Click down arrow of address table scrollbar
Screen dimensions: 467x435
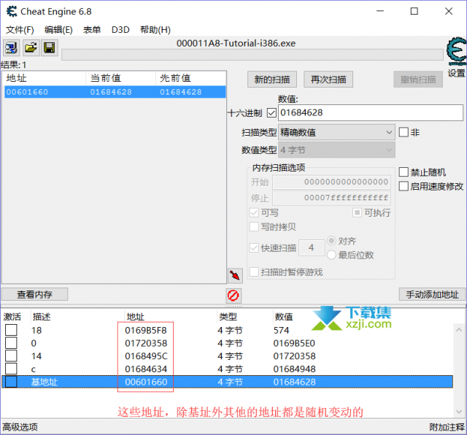[459, 412]
